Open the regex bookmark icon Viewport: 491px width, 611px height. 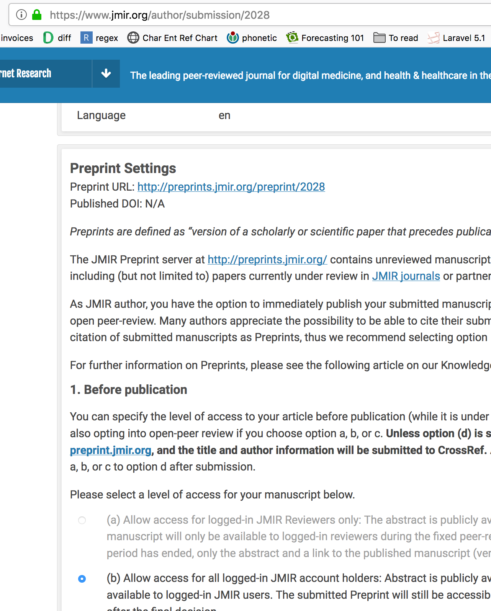[x=86, y=38]
